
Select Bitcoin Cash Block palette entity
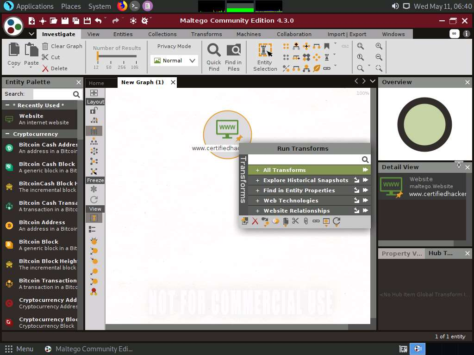40,167
